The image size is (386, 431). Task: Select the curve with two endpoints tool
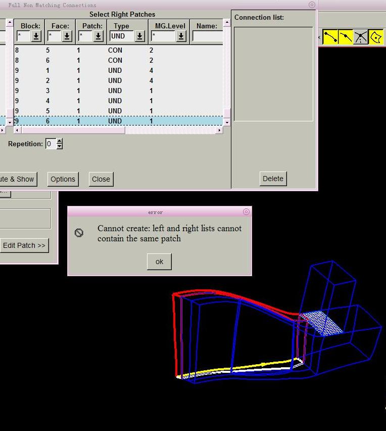[330, 37]
